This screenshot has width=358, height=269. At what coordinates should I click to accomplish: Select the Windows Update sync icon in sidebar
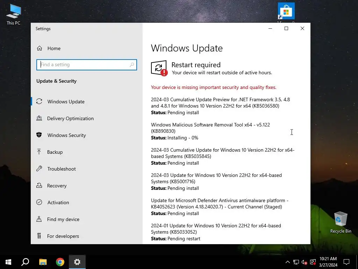(39, 101)
